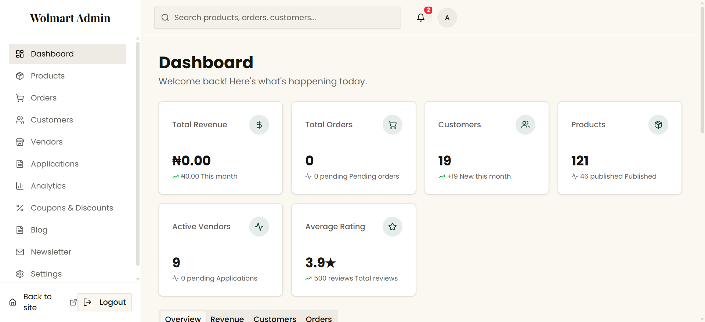Click the Blog page icon in sidebar
Viewport: 705px width, 322px height.
coord(20,230)
